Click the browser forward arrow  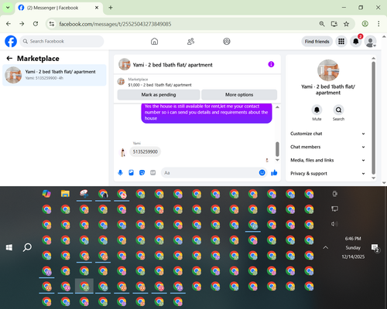coord(22,24)
